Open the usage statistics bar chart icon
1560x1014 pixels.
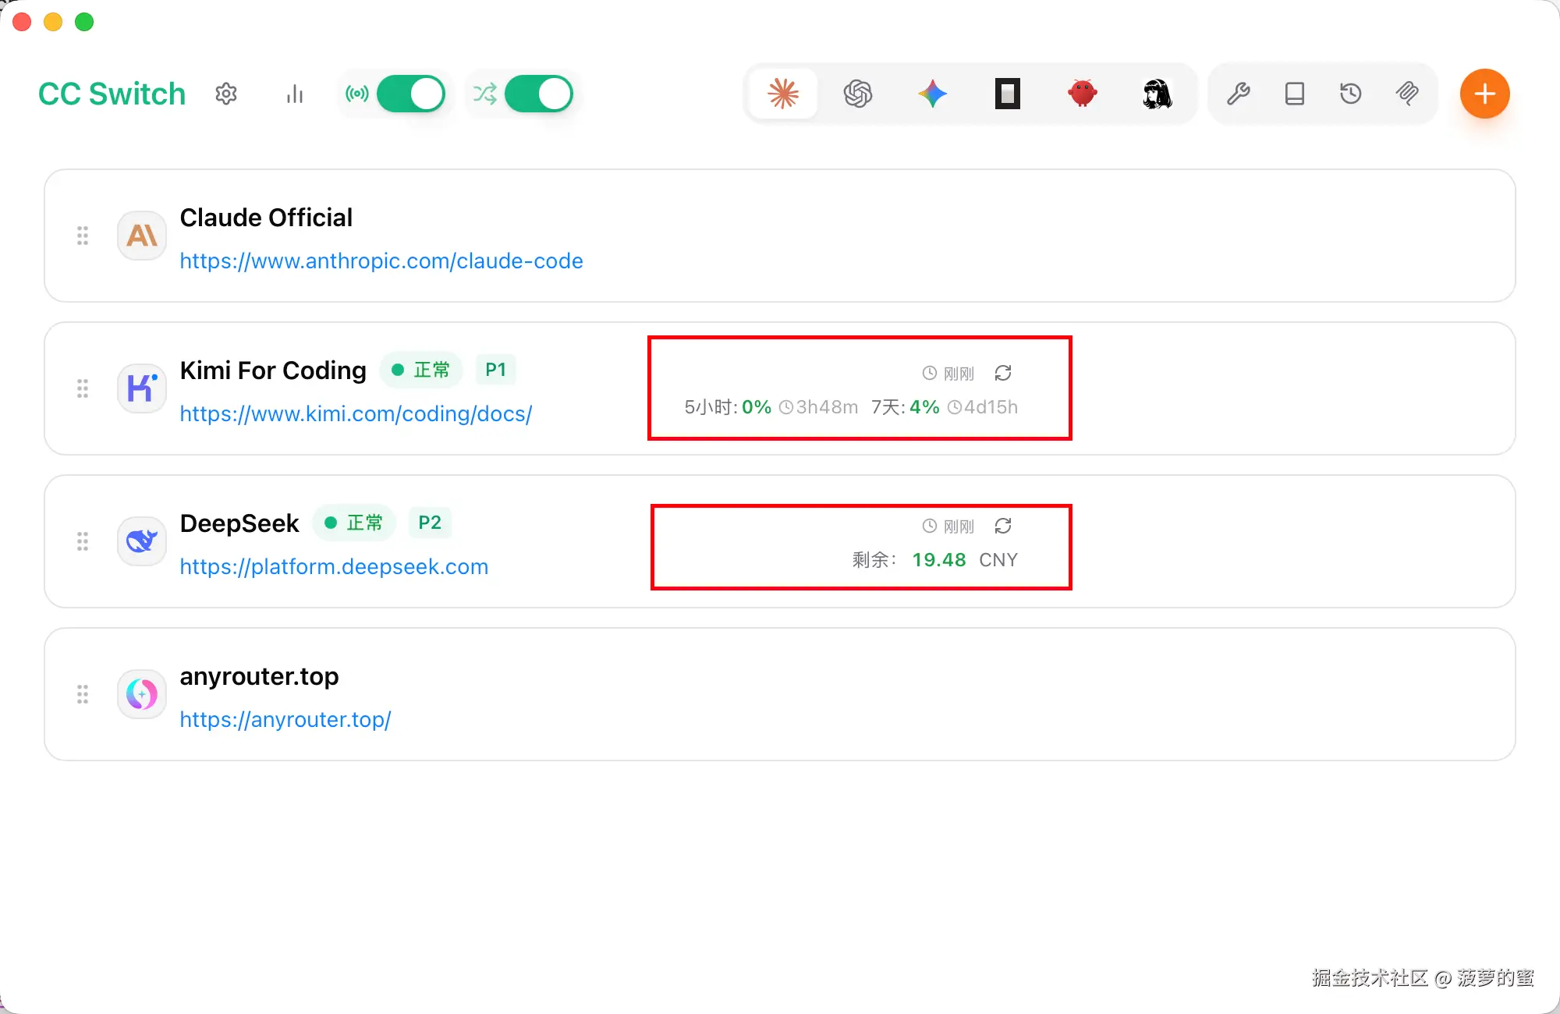(x=294, y=94)
